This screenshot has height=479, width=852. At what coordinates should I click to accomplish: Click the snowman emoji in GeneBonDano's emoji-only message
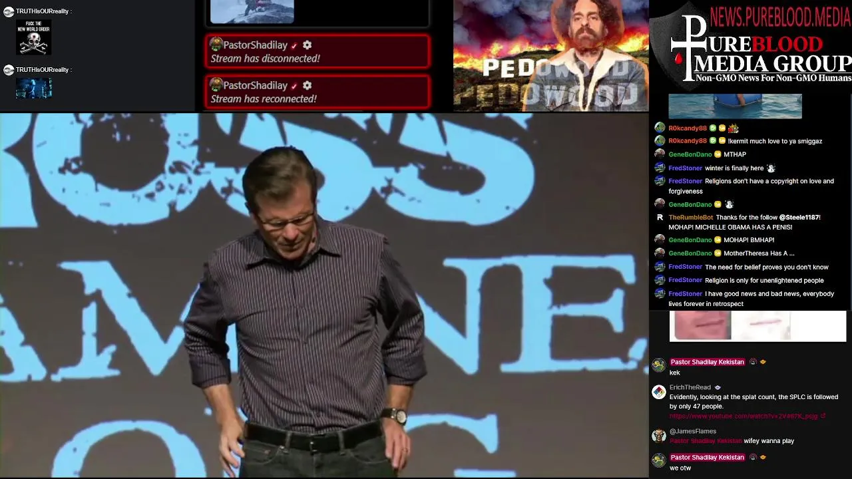click(729, 204)
